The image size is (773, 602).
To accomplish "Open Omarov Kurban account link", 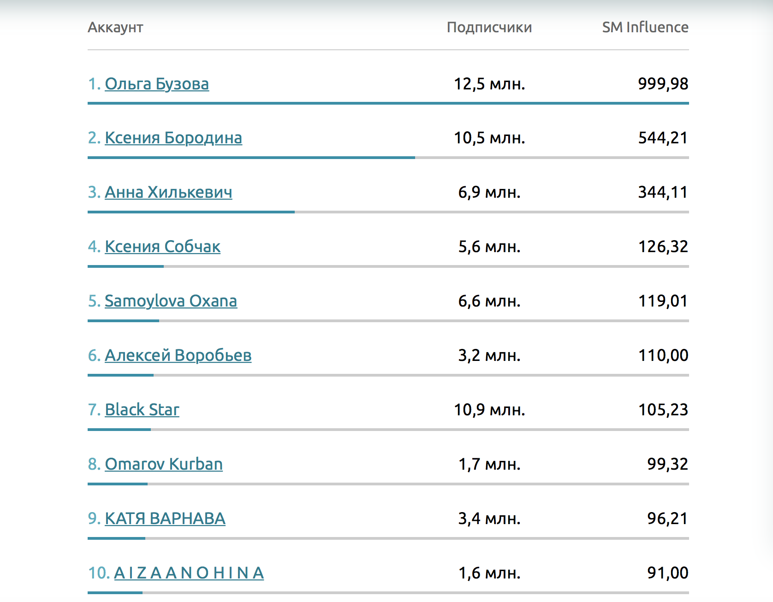I will click(164, 464).
